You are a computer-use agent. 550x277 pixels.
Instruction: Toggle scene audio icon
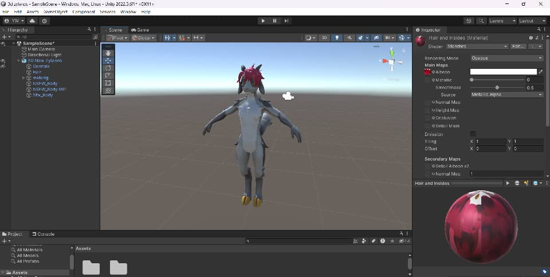point(349,38)
